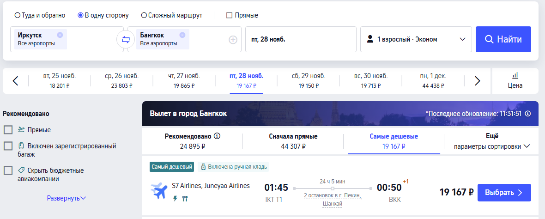This screenshot has height=219, width=545.
Task: Pick вс, 30 нояб. for 19 713 ₽
Action: pyautogui.click(x=370, y=81)
